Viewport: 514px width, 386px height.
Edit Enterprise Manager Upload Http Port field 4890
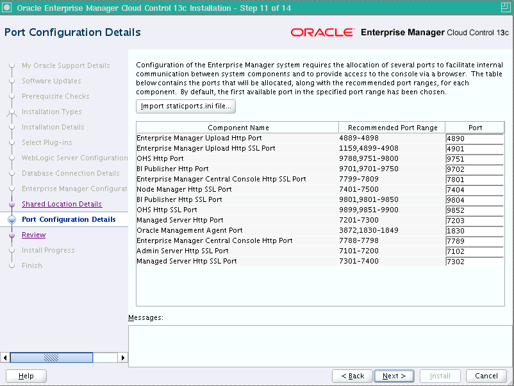475,138
